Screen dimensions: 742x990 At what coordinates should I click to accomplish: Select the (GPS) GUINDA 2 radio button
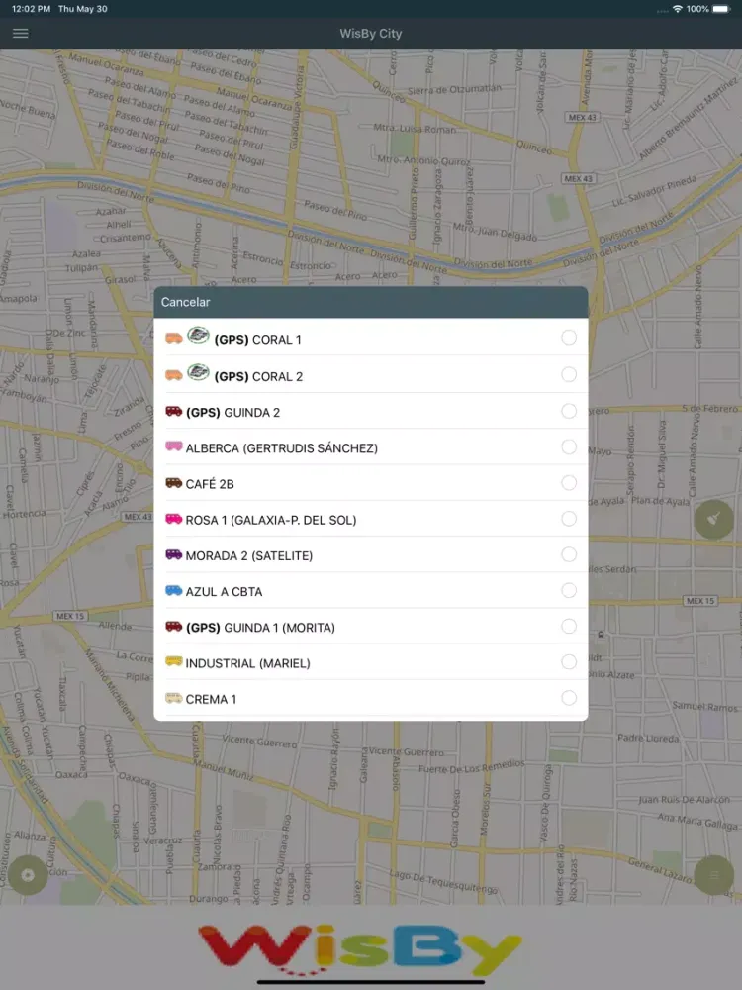tap(569, 411)
